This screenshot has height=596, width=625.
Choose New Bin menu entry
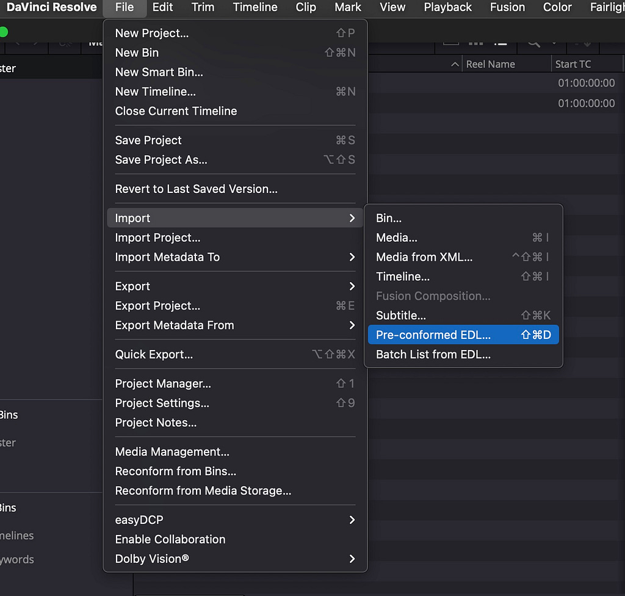point(235,53)
